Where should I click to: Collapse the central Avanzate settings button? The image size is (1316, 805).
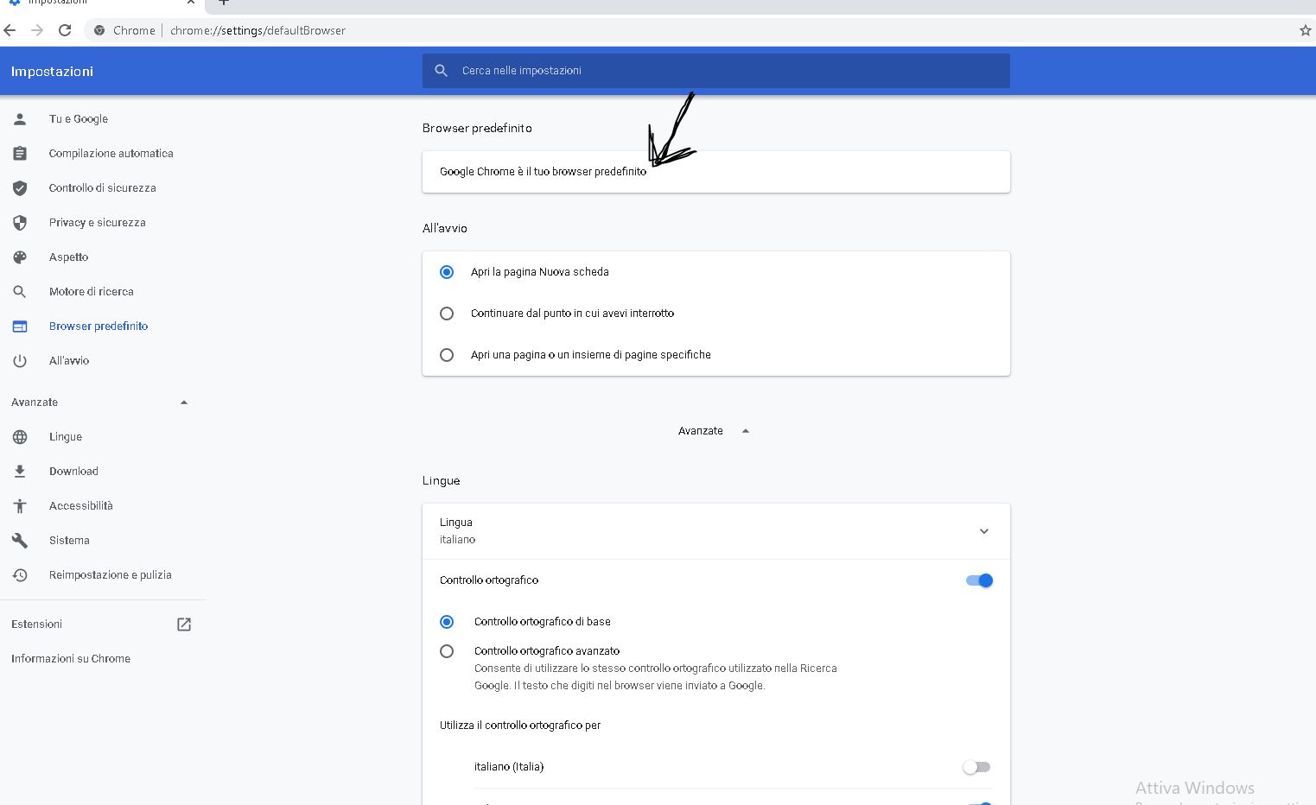pos(713,431)
